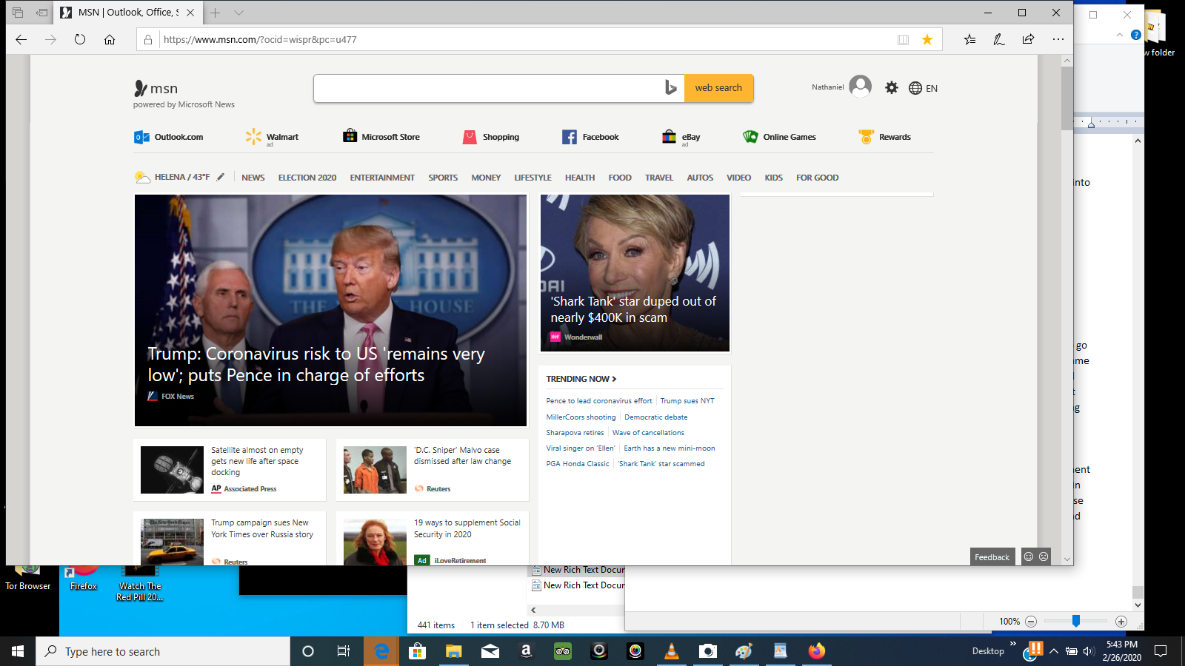The height and width of the screenshot is (666, 1185).
Task: Open the Sharapova retires trending link
Action: (575, 433)
